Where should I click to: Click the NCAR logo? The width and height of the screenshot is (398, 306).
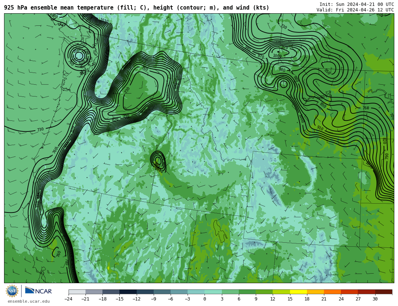tap(38, 291)
